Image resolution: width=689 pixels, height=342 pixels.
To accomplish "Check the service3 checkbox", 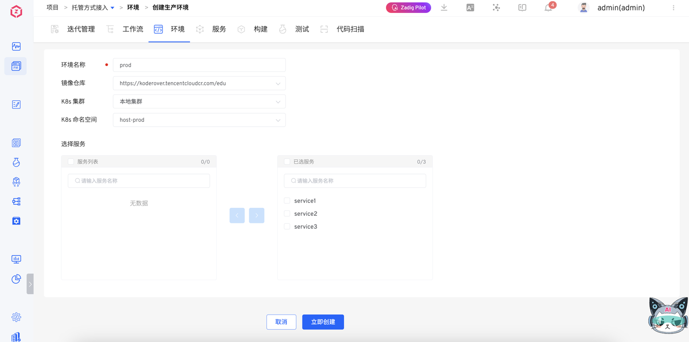I will [287, 227].
